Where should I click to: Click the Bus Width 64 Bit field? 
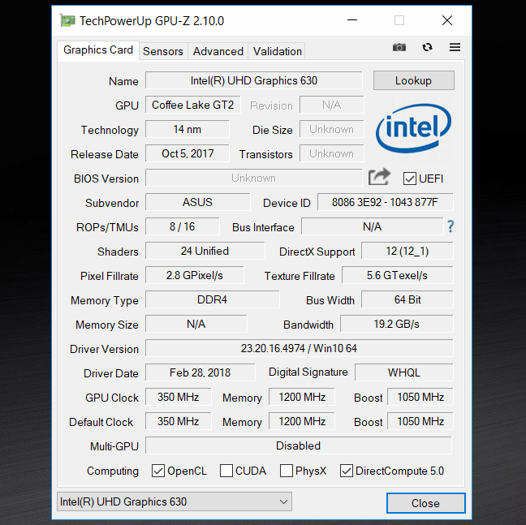click(407, 299)
